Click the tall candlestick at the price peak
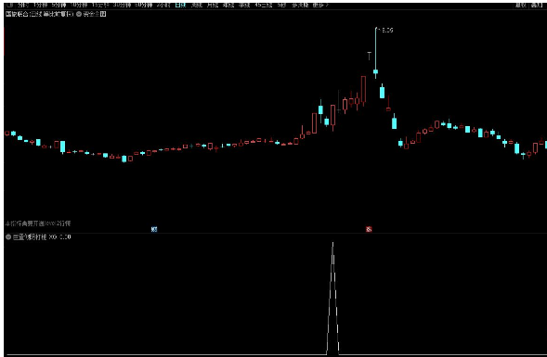The image size is (547, 357). tap(376, 53)
